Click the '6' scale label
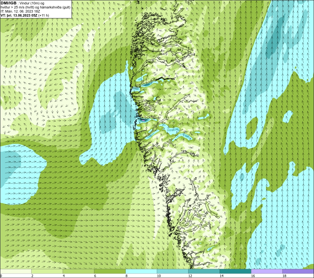Viewport: 314px width, 278px height. point(95,276)
